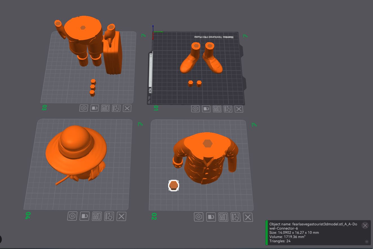The height and width of the screenshot is (249, 373).
Task: Dismiss the object info notification
Action: (x=365, y=225)
